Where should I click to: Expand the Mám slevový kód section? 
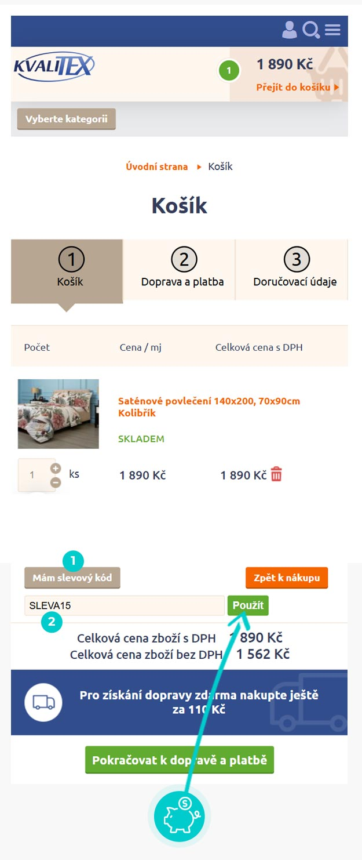point(72,578)
